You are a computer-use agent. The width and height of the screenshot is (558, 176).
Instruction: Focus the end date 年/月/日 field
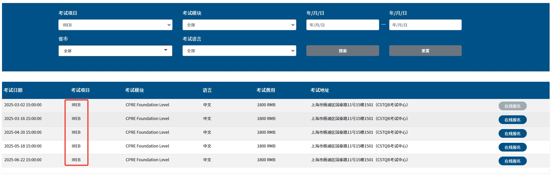click(x=425, y=25)
